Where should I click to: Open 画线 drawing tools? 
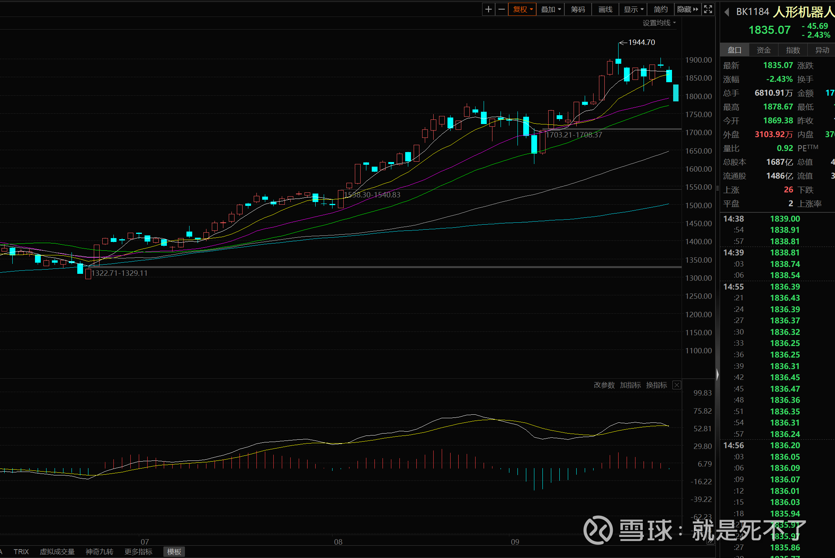tap(605, 9)
